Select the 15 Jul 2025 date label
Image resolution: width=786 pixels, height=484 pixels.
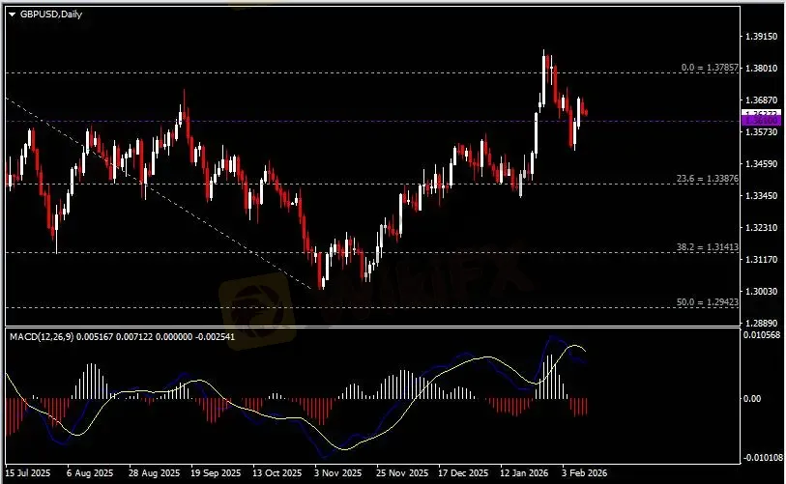(x=28, y=473)
